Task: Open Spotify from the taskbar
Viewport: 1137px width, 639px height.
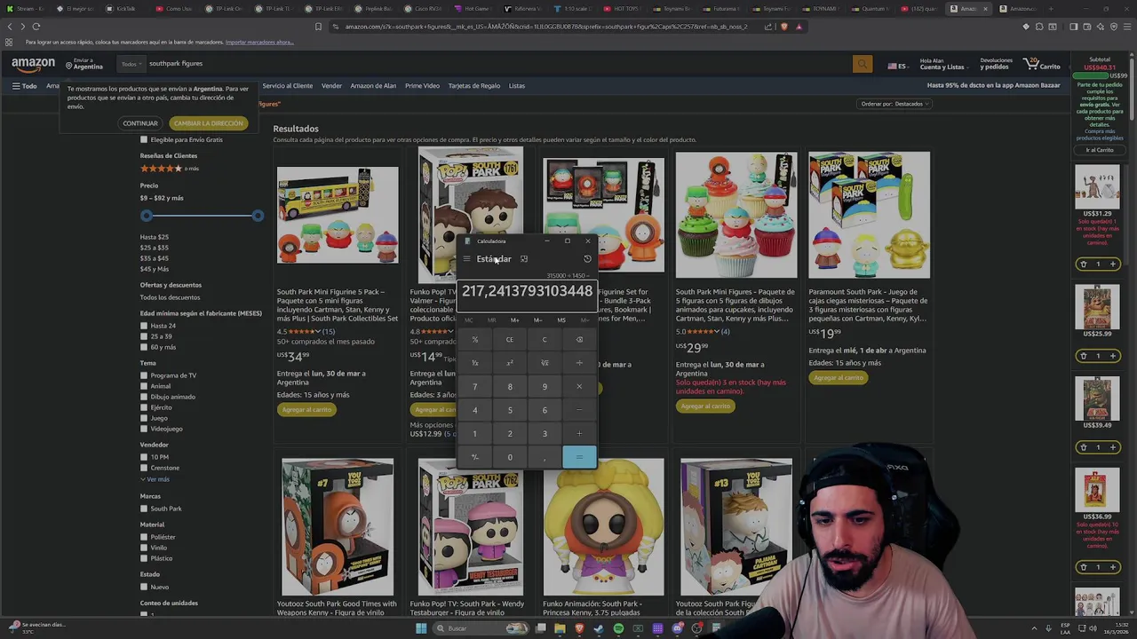Action: 618,628
